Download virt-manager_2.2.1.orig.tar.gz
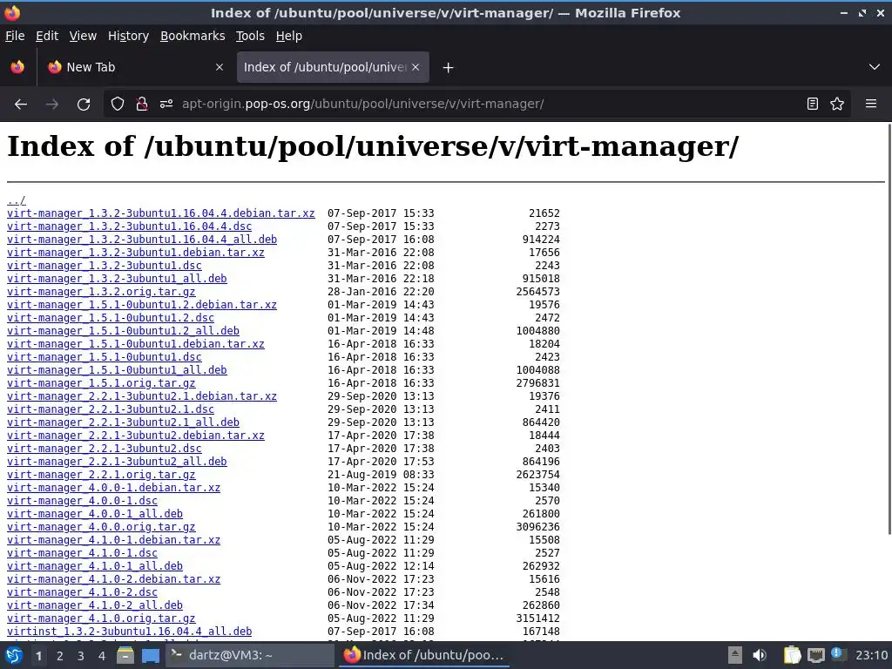This screenshot has height=669, width=892. 101,475
